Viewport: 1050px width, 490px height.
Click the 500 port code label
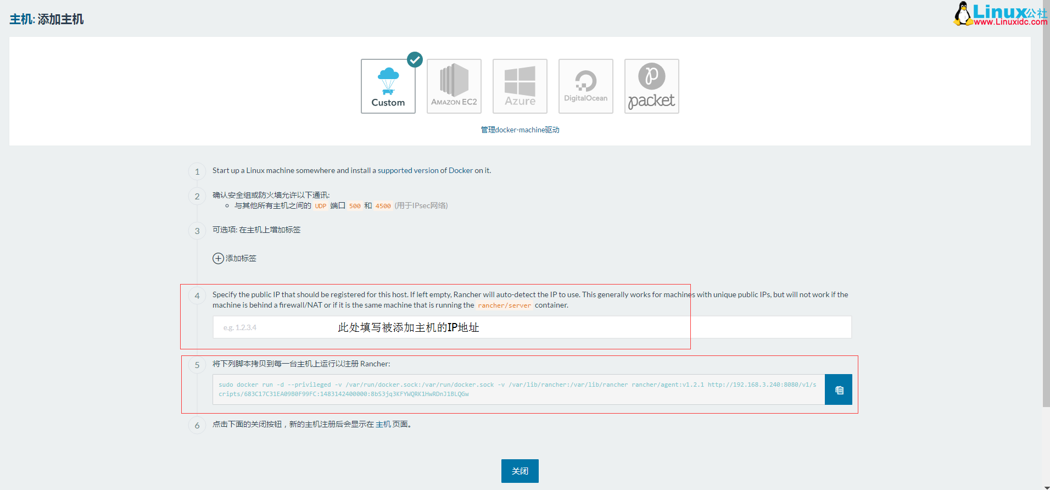[x=355, y=206]
